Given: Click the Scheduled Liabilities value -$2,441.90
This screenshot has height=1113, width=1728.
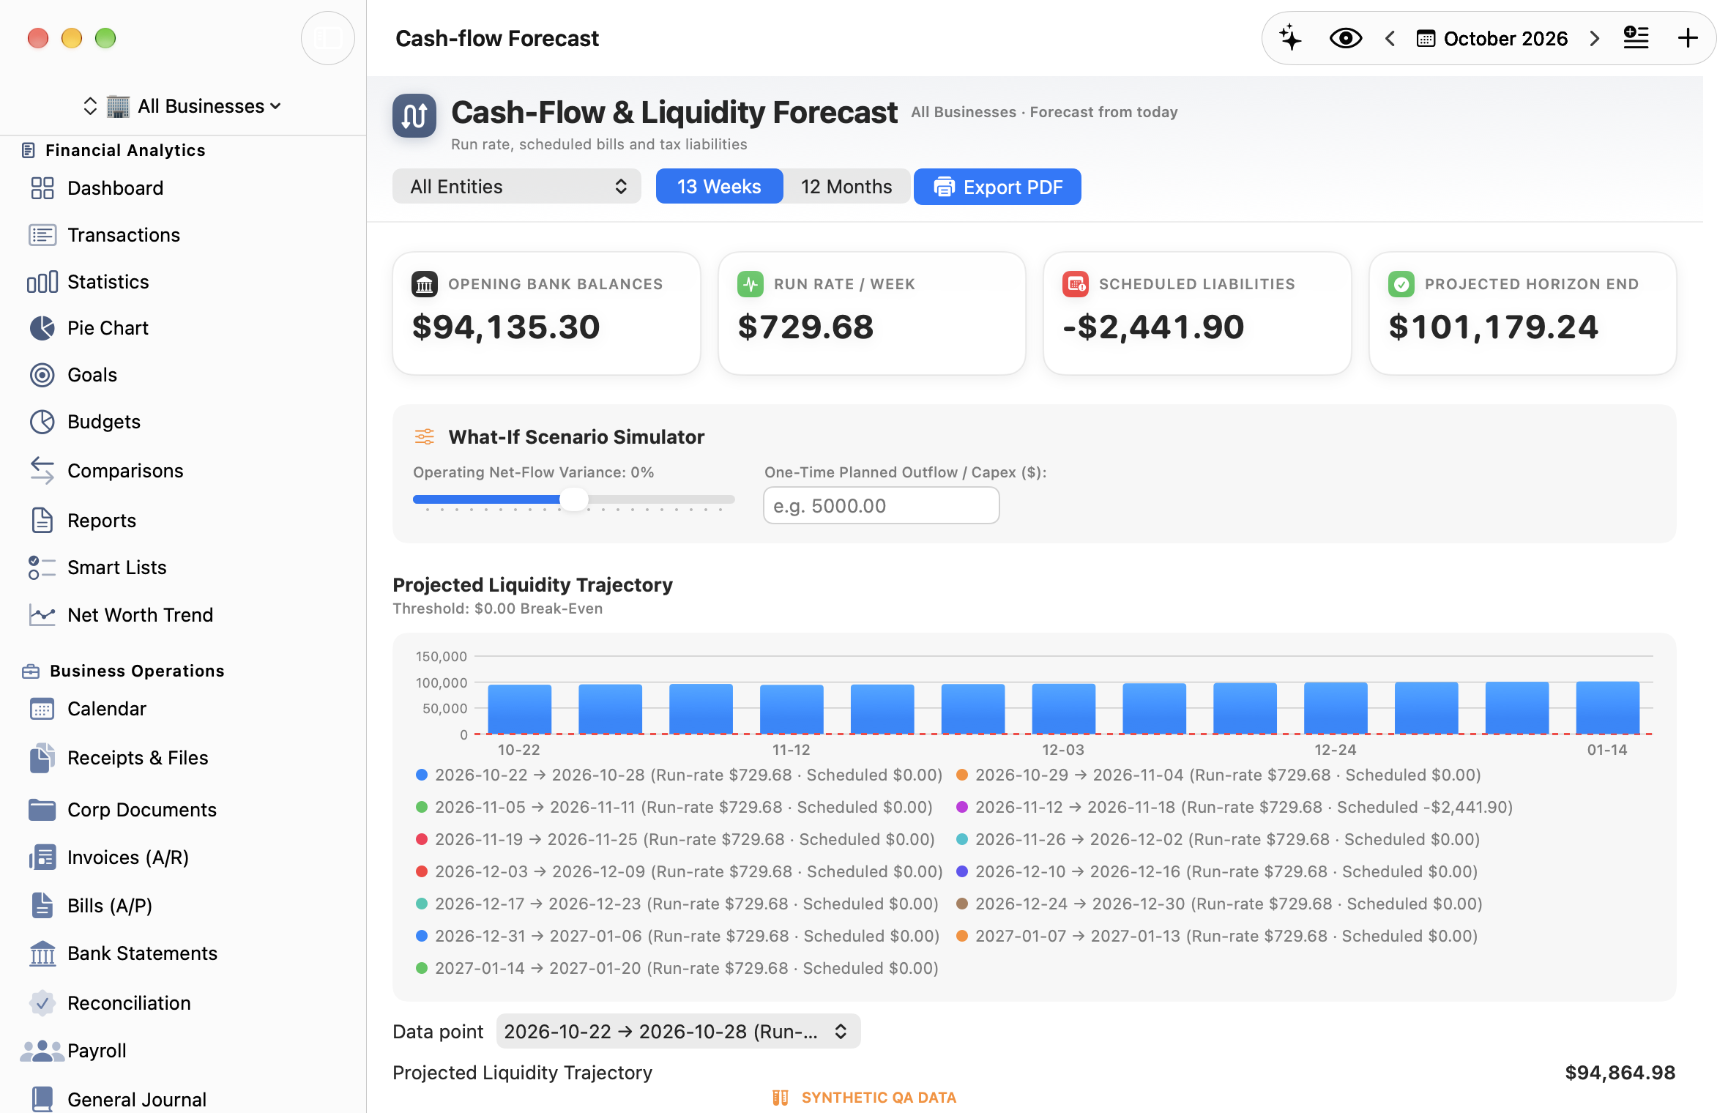Looking at the screenshot, I should click(1153, 327).
